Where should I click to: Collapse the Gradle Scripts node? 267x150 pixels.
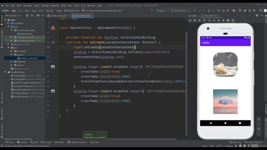5,72
